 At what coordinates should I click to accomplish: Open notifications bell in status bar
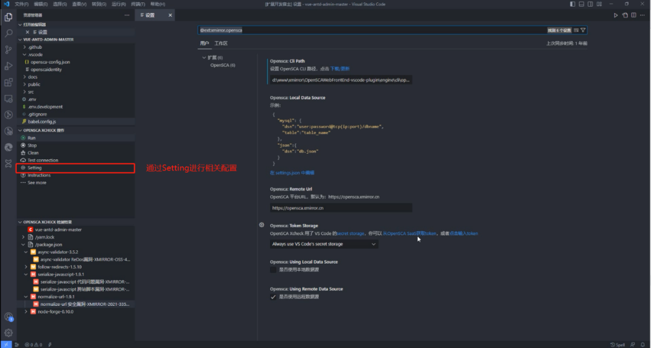pyautogui.click(x=643, y=344)
